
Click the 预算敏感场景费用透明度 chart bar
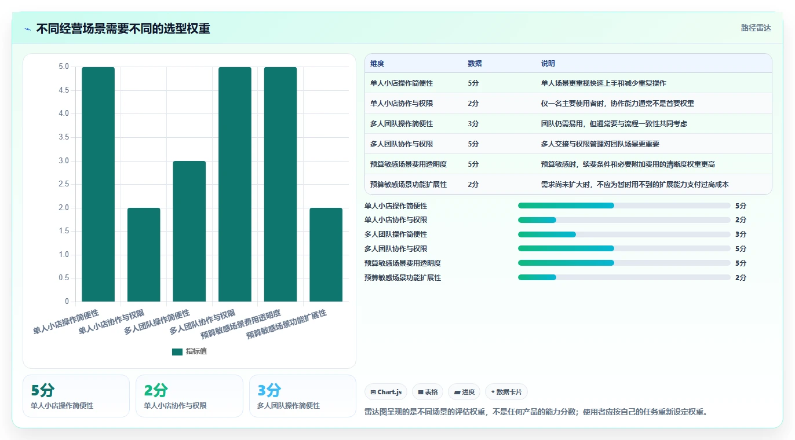pyautogui.click(x=280, y=184)
